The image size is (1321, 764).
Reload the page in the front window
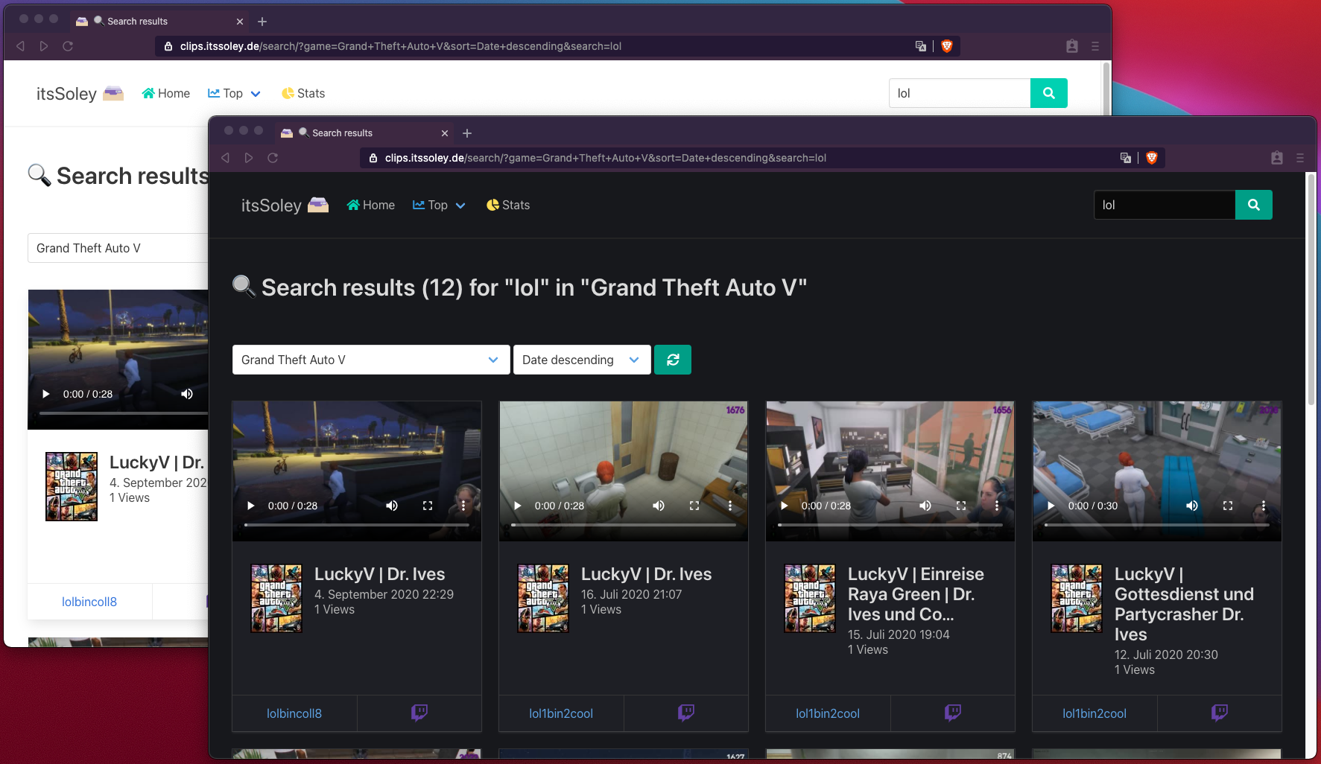(273, 158)
